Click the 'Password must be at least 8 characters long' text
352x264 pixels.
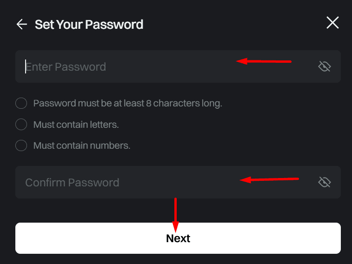(127, 103)
